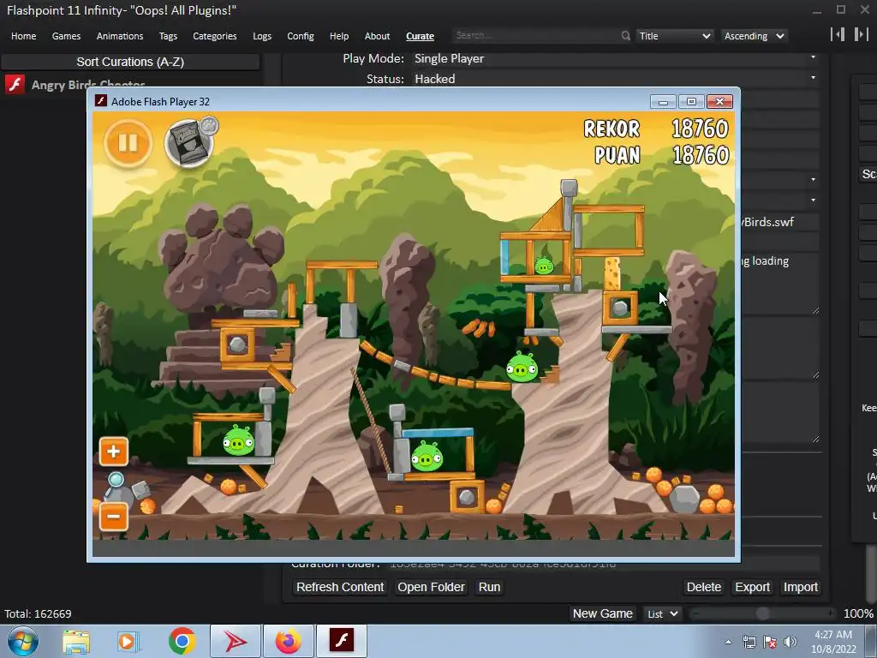Click the New Game button
The width and height of the screenshot is (877, 658).
[x=602, y=613]
